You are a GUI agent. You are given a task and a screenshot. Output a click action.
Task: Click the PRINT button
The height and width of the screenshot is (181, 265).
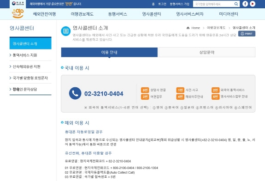247,34
